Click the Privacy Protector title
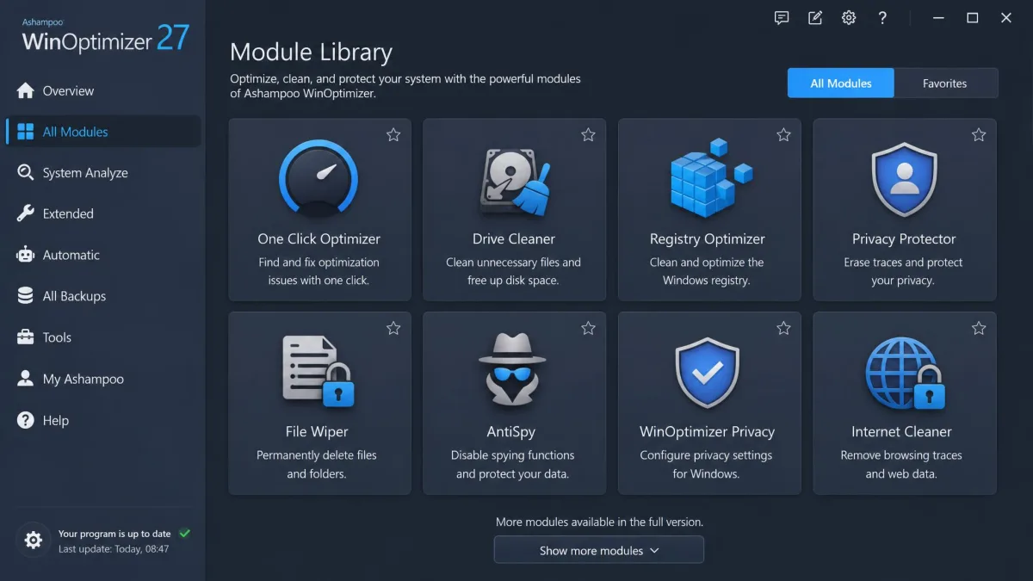 tap(904, 239)
